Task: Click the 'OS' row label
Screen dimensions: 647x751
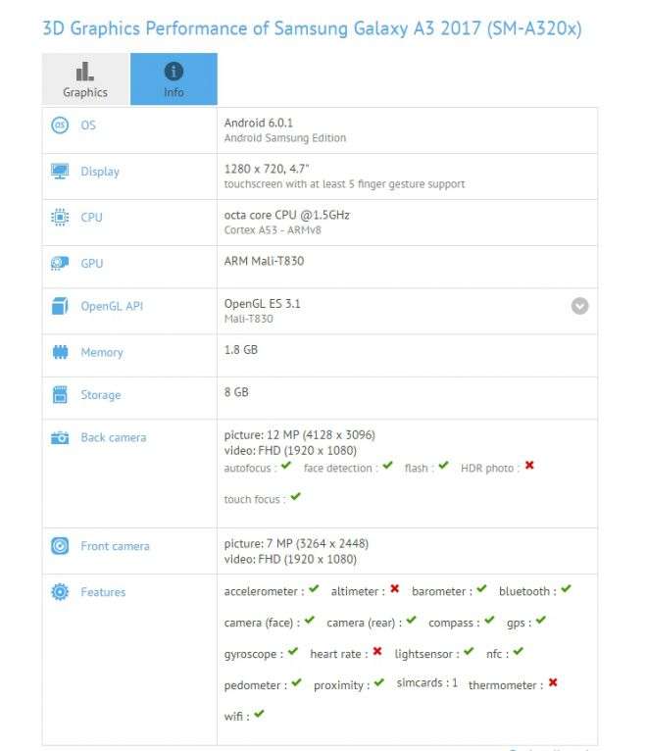Action: click(x=88, y=125)
